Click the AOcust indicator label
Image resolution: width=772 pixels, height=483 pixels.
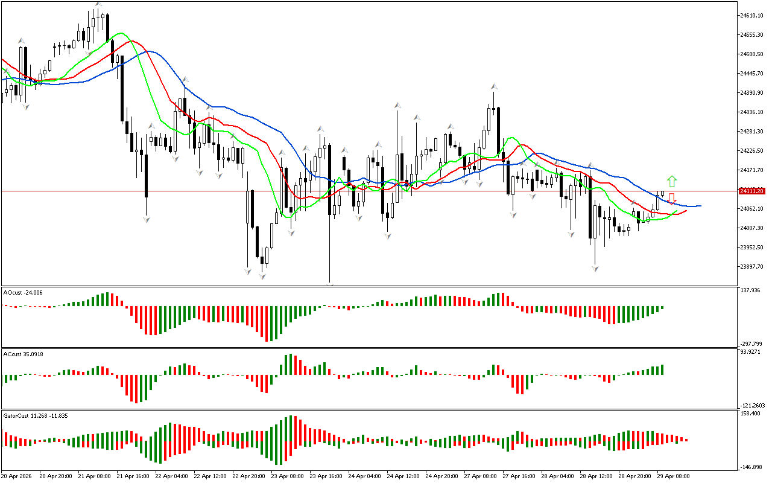coord(22,292)
